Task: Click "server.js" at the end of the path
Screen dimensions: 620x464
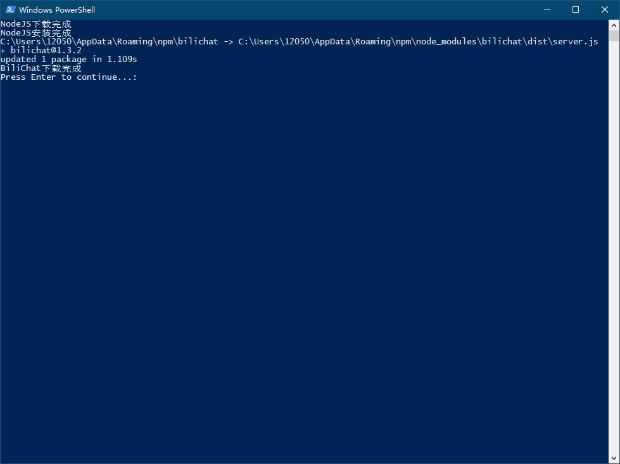Action: click(x=575, y=42)
